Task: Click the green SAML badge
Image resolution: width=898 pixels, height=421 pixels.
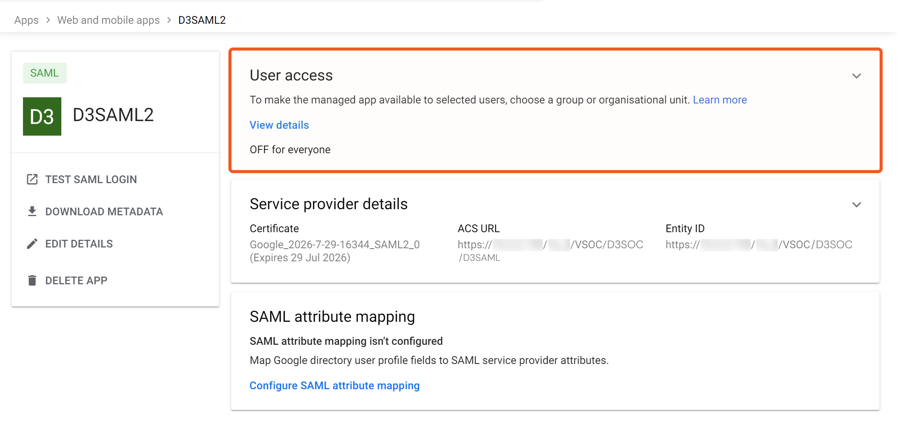Action: (44, 73)
